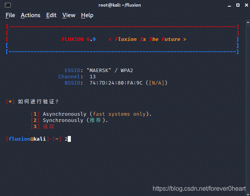The height and width of the screenshot is (196, 250).
Task: Open the Actions menu
Action: pos(30,15)
